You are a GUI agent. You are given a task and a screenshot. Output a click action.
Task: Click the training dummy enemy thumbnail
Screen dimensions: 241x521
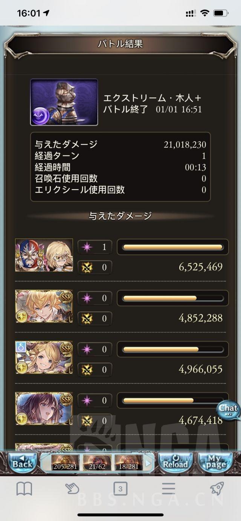coord(64,102)
